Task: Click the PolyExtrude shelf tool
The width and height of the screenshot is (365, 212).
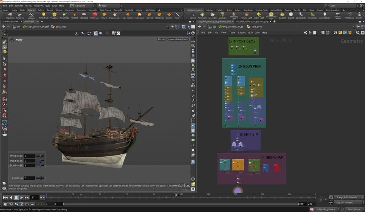Action: pos(44,16)
